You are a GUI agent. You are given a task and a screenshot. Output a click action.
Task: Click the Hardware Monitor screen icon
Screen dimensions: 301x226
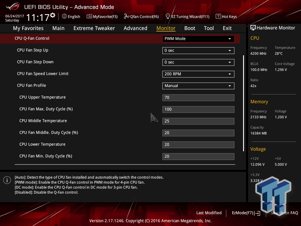click(x=253, y=28)
